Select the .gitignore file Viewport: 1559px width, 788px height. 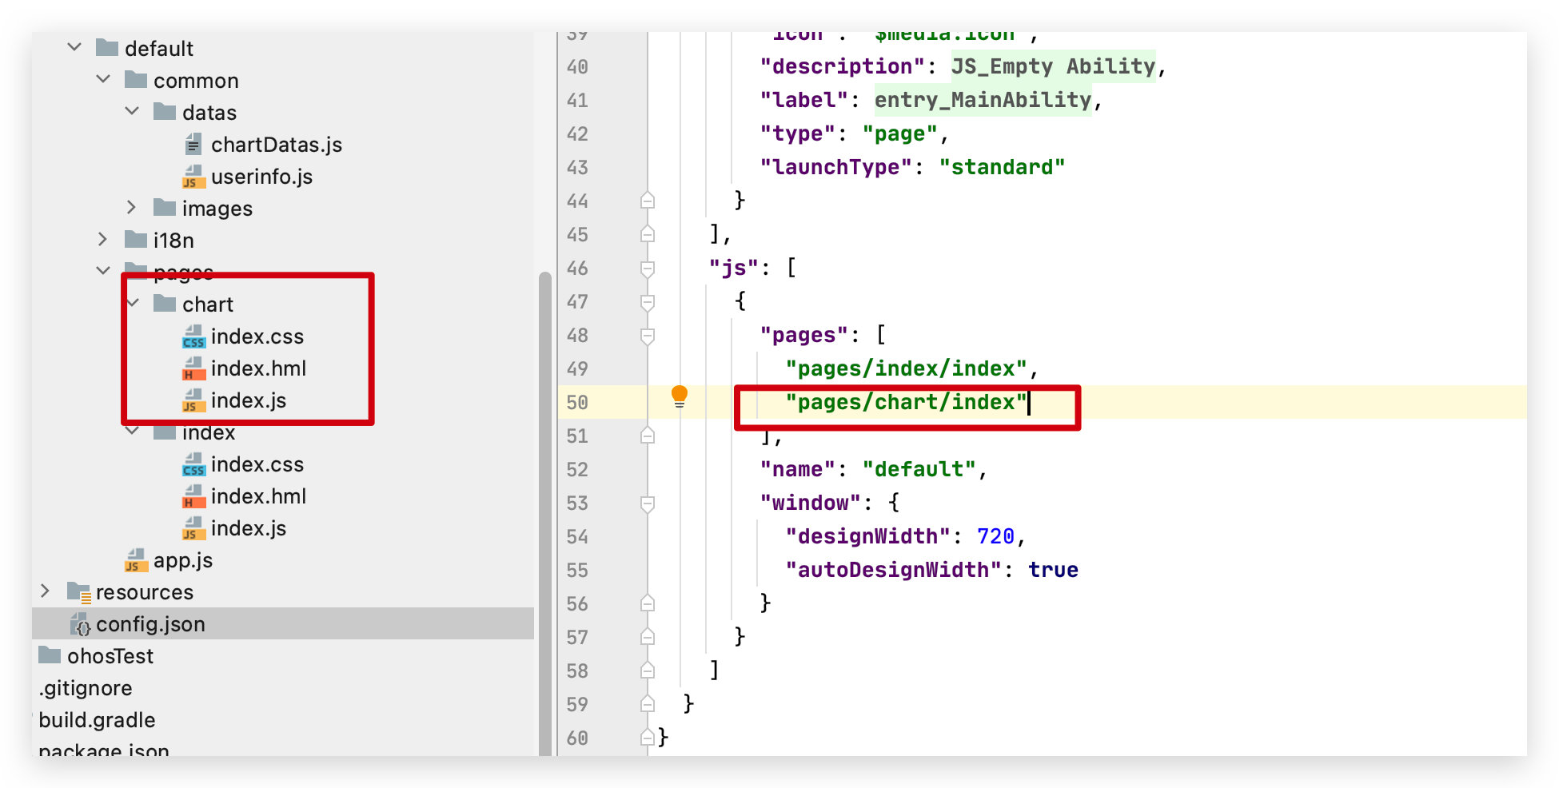[86, 687]
